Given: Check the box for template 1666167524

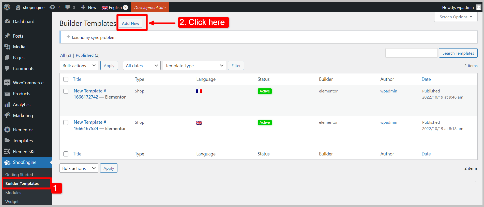Looking at the screenshot, I should [66, 122].
